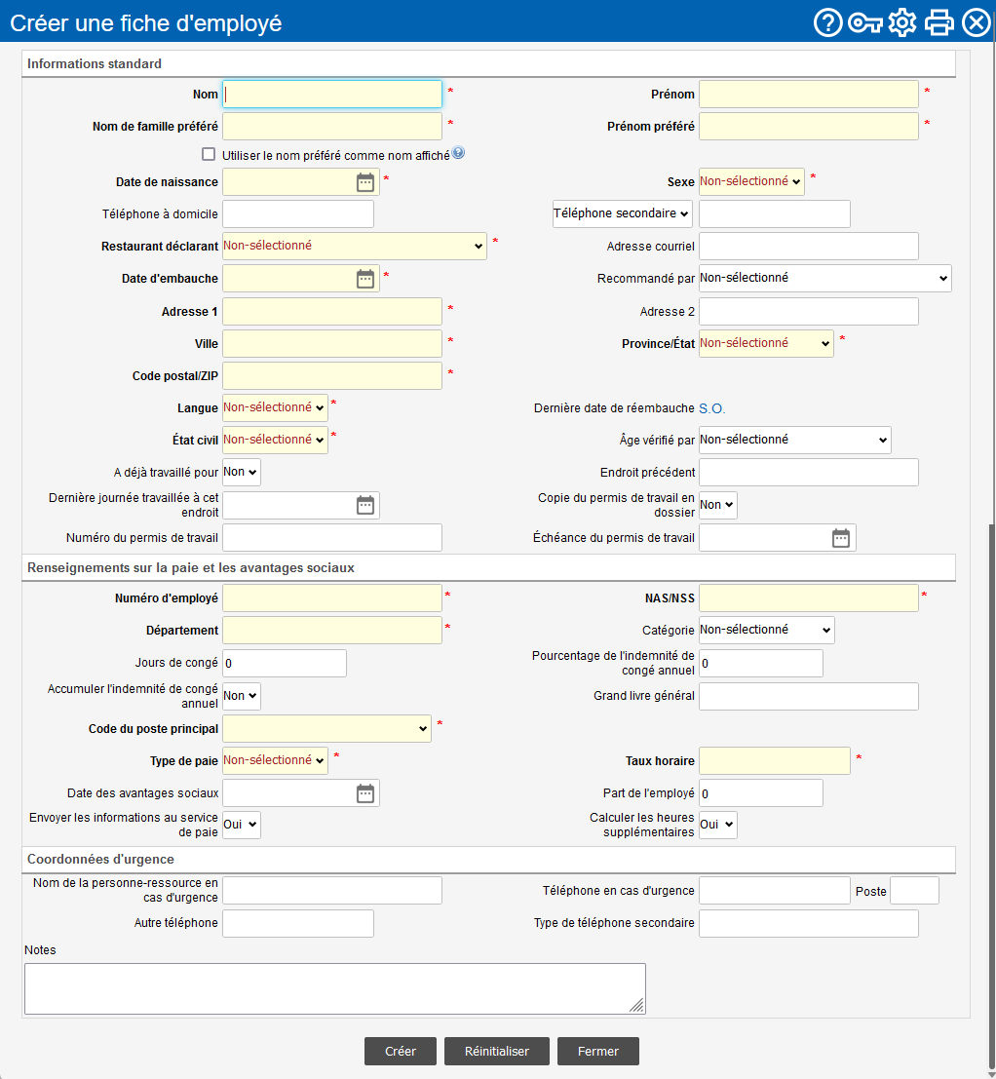Click the Type de téléphone secondaire field
Viewport: 996px width, 1079px height.
tap(808, 923)
